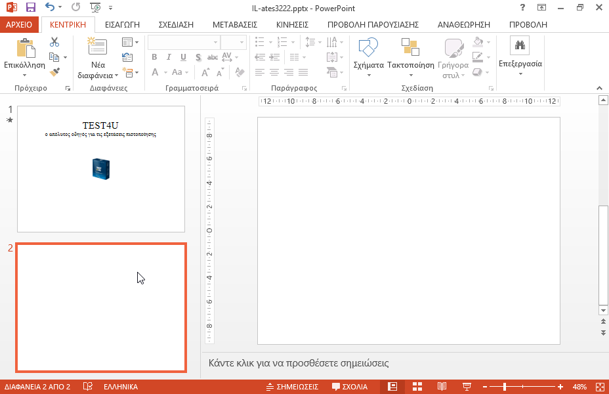The height and width of the screenshot is (394, 609).
Task: Fit slide to current window icon
Action: tap(600, 387)
